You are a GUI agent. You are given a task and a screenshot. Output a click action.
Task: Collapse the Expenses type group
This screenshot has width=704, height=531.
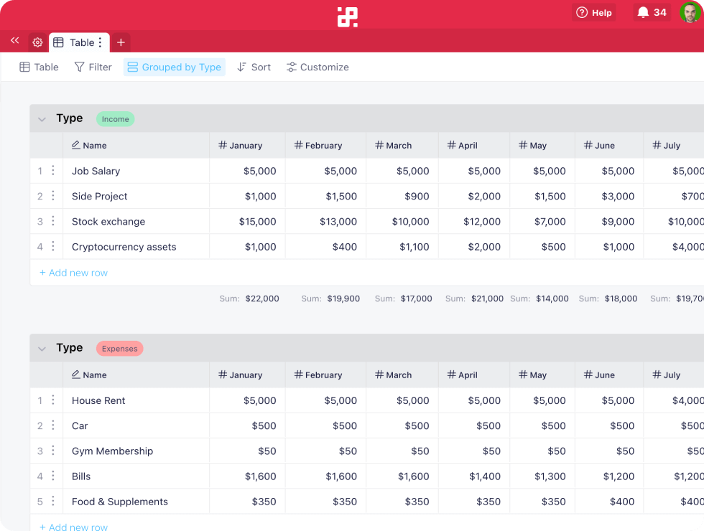[42, 349]
